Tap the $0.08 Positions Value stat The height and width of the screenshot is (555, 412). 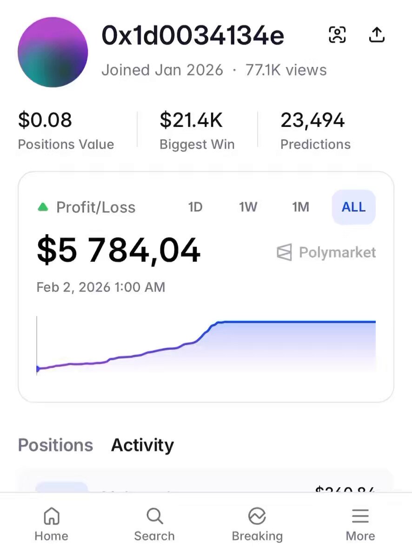click(x=66, y=130)
